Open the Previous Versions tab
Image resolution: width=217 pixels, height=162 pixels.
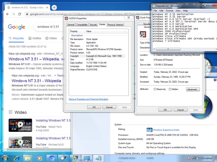[x=115, y=25]
